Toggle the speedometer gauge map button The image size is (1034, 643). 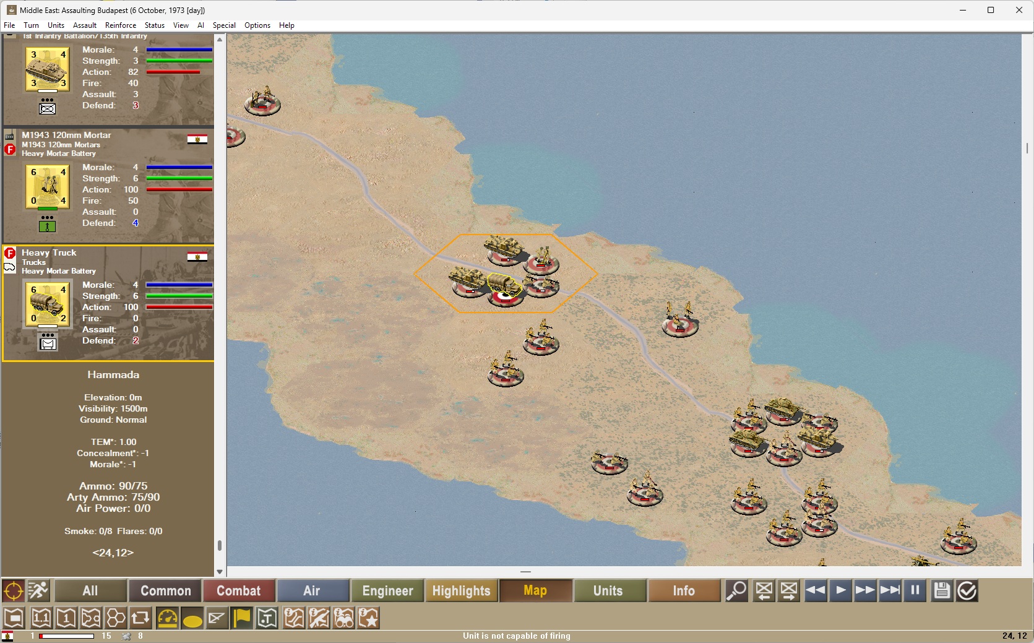coord(167,618)
